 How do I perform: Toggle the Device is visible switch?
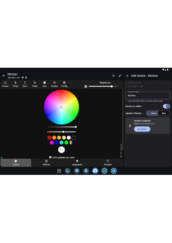pyautogui.click(x=166, y=106)
